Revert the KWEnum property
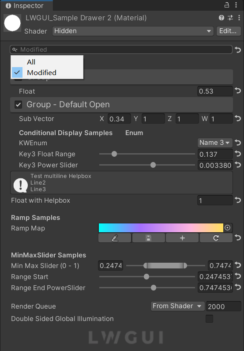This screenshot has height=351, width=244. [x=238, y=143]
